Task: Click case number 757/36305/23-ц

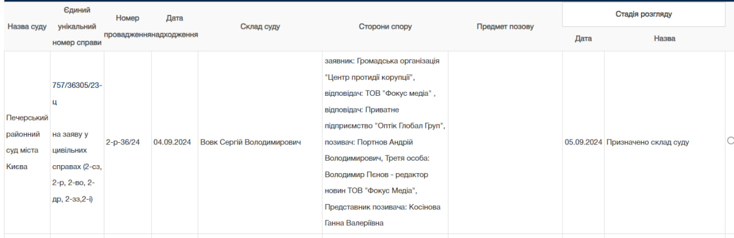Action: tap(77, 93)
